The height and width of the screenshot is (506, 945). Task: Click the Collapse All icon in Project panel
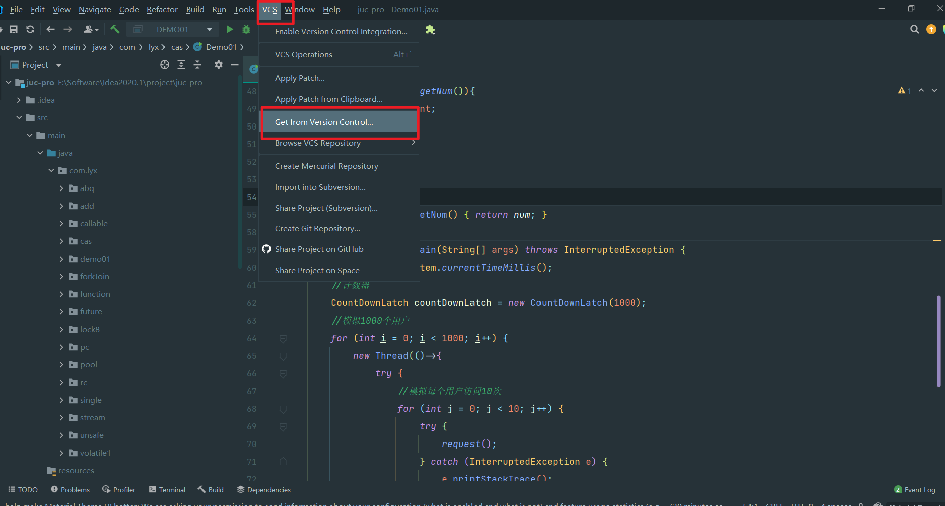point(197,65)
